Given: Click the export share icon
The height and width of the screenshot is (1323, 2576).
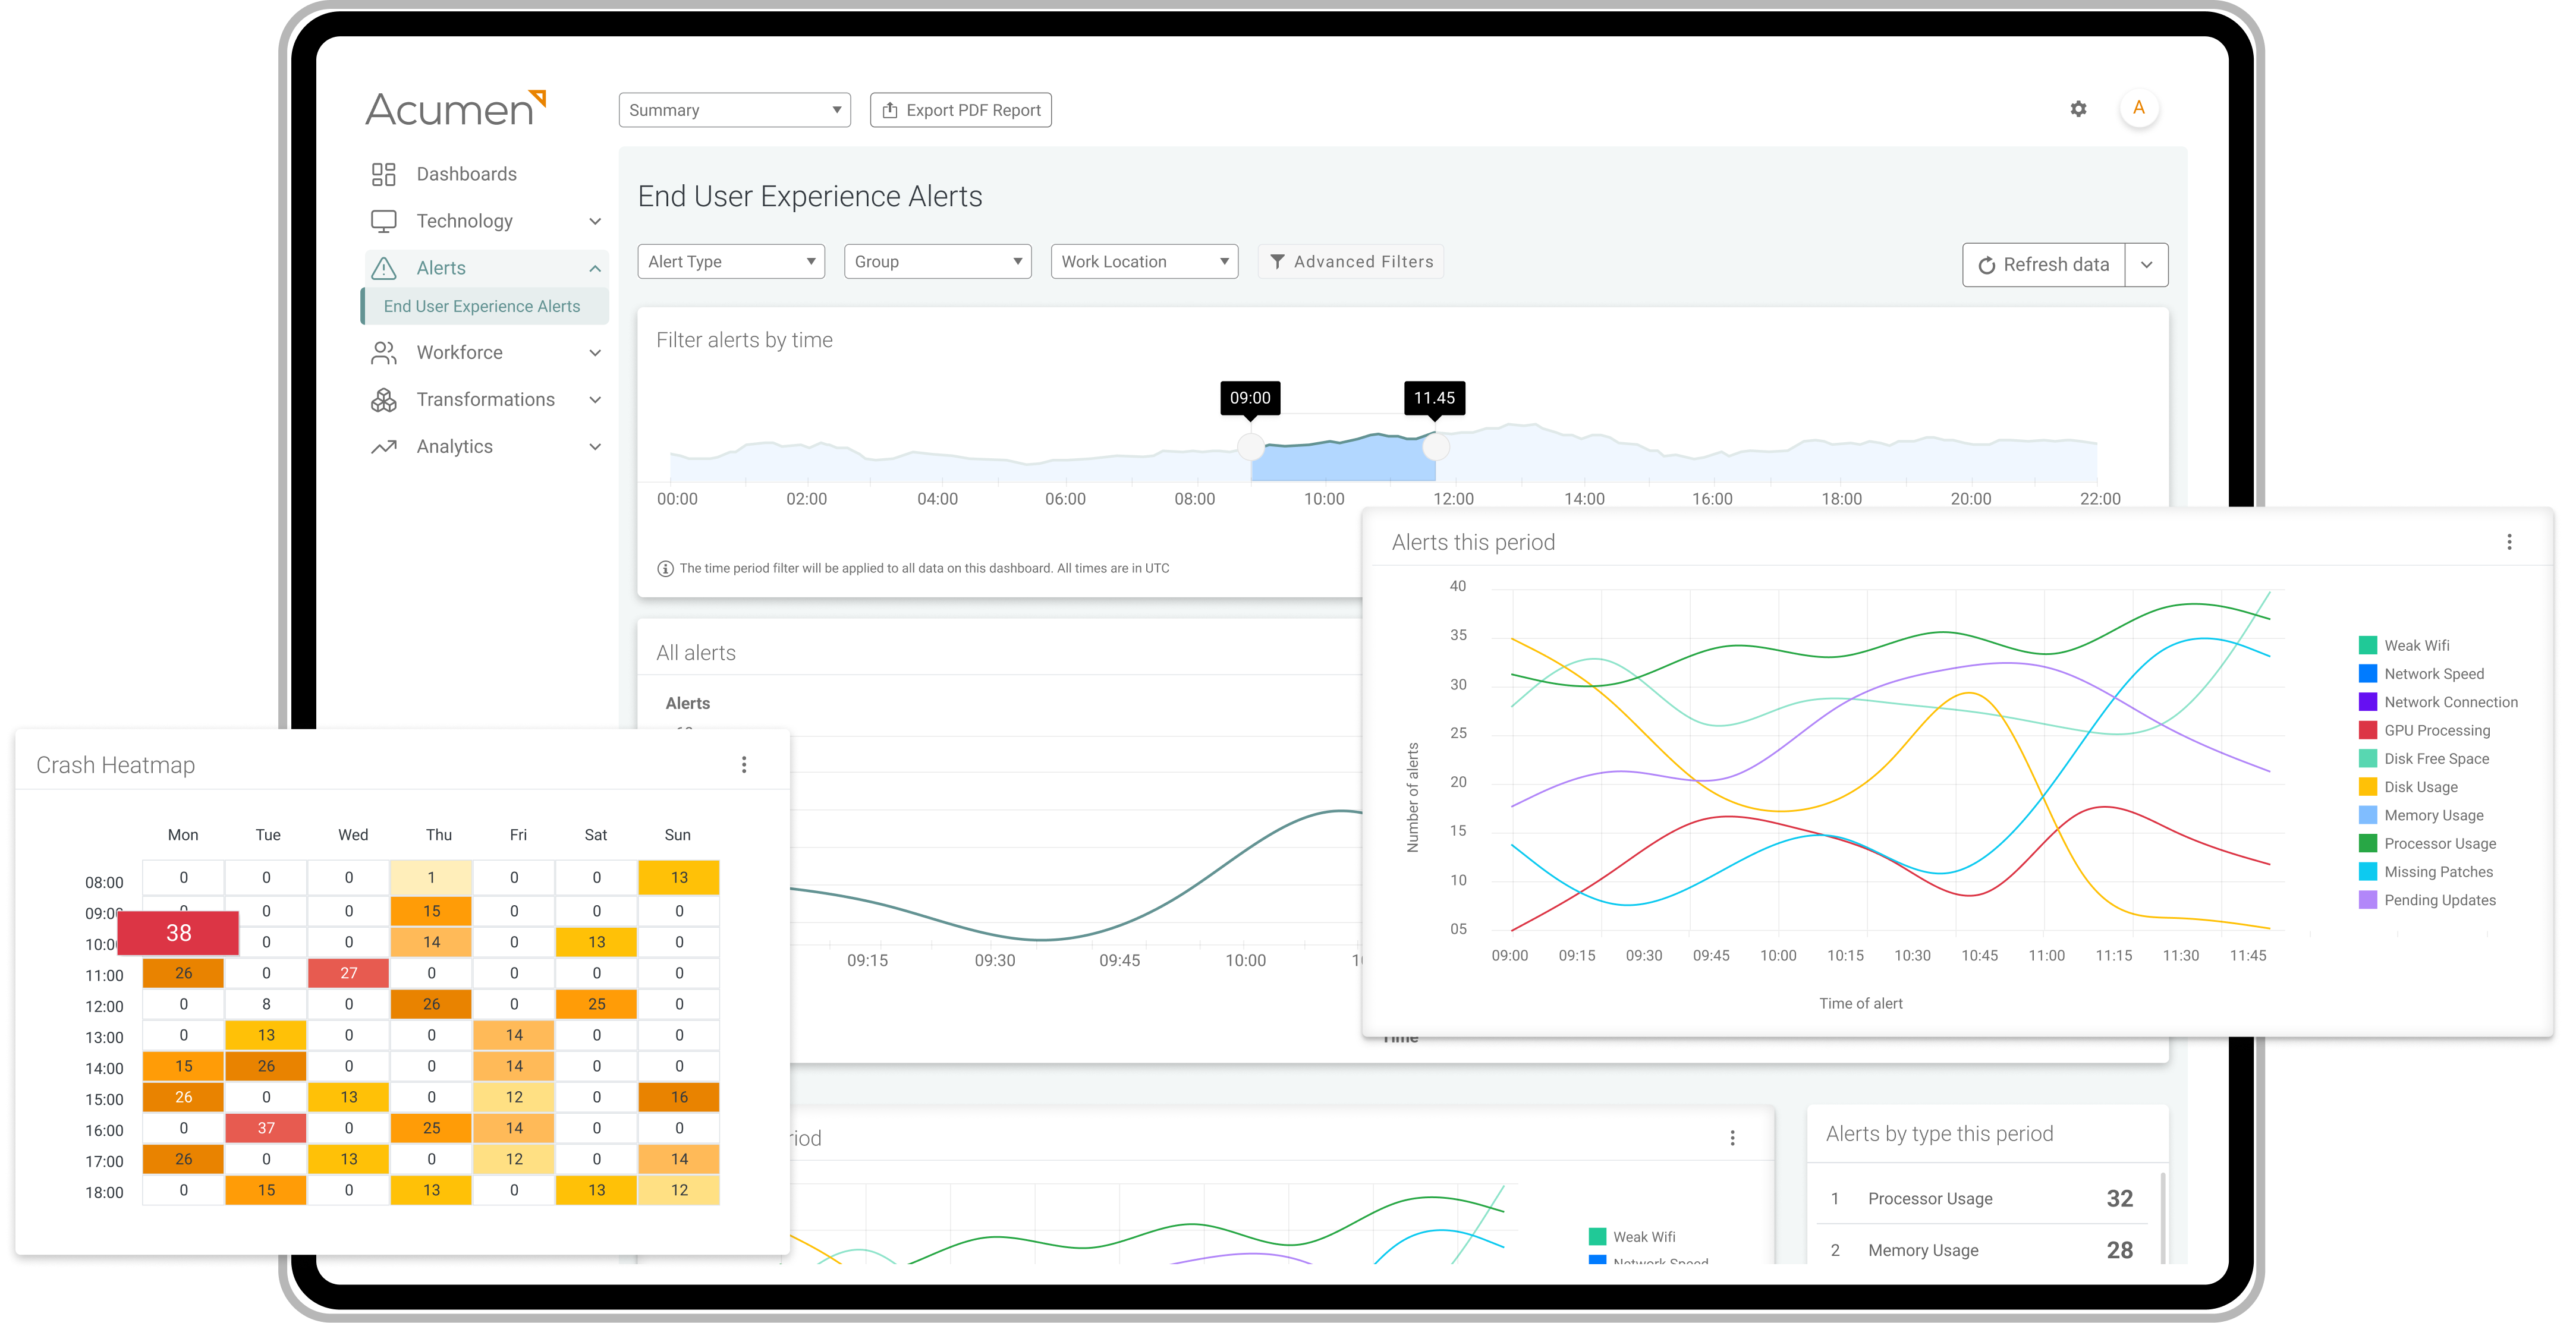Looking at the screenshot, I should pyautogui.click(x=890, y=110).
